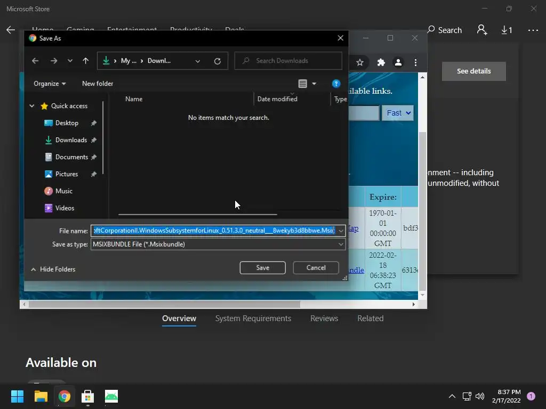Go up one folder level
This screenshot has height=409, width=546.
click(86, 61)
